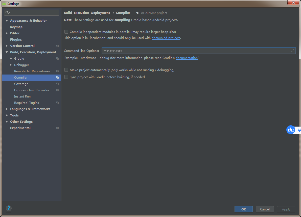Click the Baidu input method icon
The image size is (301, 217).
[291, 130]
